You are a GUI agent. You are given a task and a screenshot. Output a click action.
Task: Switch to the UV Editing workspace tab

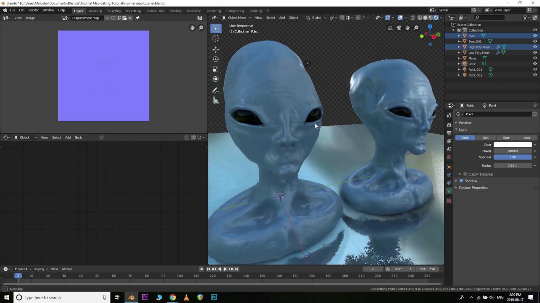pyautogui.click(x=133, y=11)
